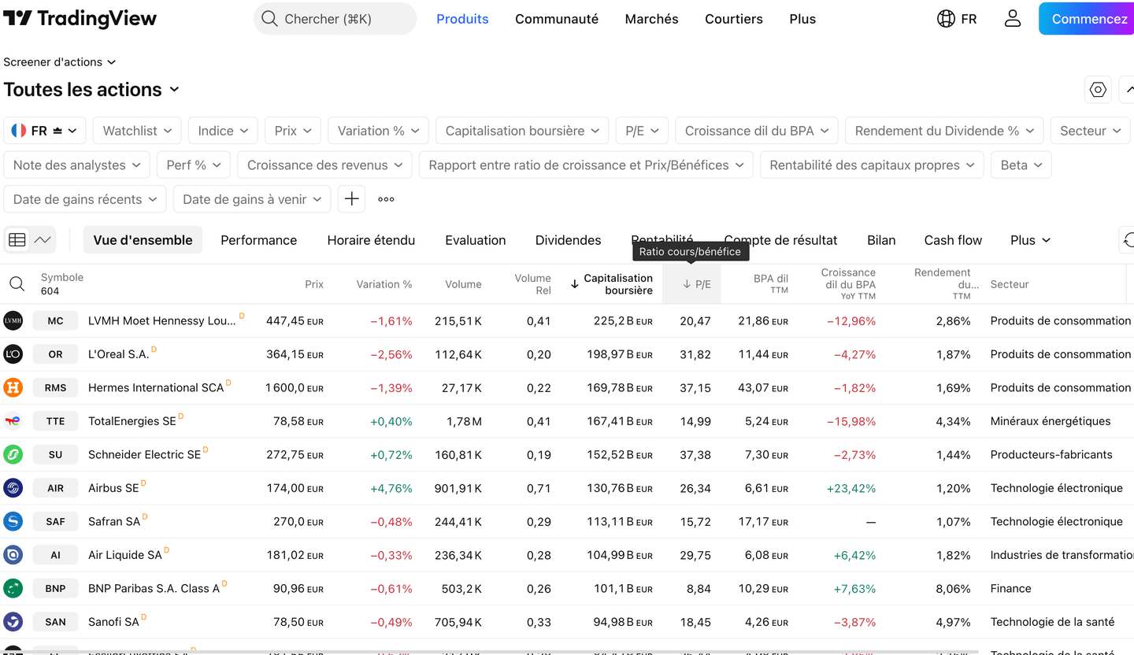The image size is (1134, 655).
Task: Open Date de gains récents filter
Action: coord(85,199)
